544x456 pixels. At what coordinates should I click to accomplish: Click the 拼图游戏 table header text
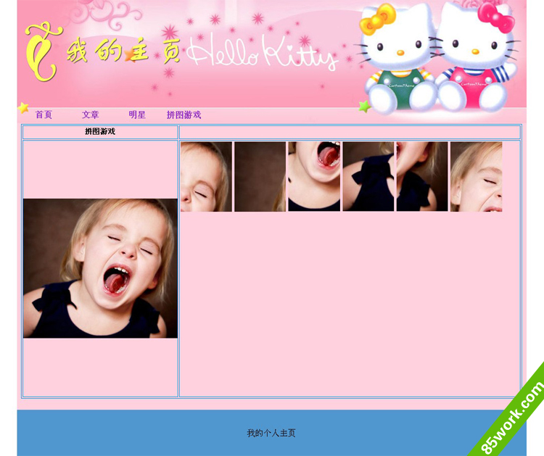point(100,131)
